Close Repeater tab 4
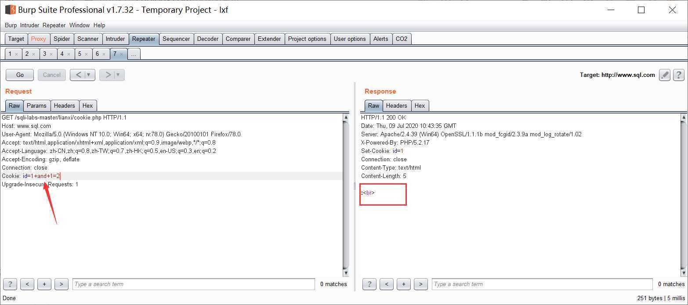The width and height of the screenshot is (688, 305). pyautogui.click(x=69, y=54)
